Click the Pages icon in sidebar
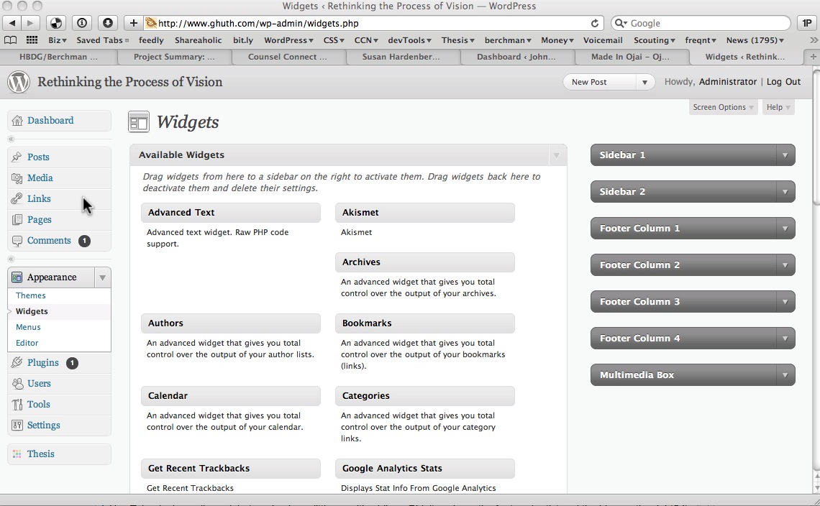This screenshot has width=820, height=506. pyautogui.click(x=17, y=219)
